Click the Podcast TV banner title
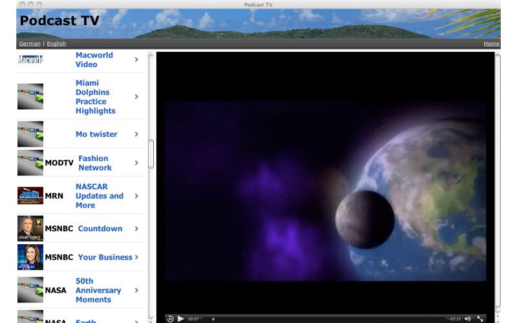Screen dimensions: 517x323 (x=59, y=21)
